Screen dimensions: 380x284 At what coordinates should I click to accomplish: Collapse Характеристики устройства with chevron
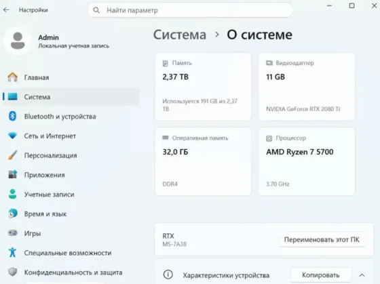tap(362, 275)
